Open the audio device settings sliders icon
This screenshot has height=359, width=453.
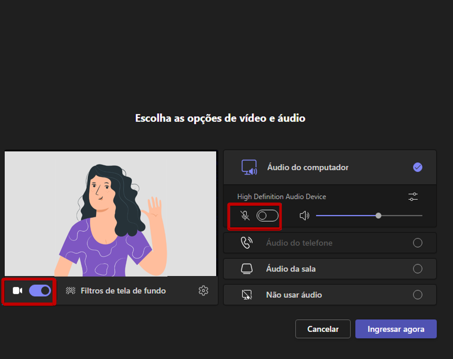pyautogui.click(x=413, y=197)
